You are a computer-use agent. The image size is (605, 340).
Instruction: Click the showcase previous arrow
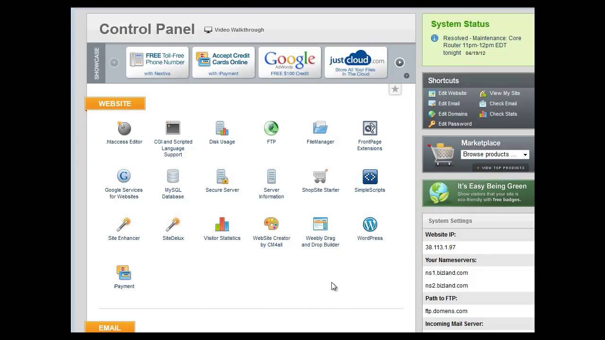click(114, 62)
